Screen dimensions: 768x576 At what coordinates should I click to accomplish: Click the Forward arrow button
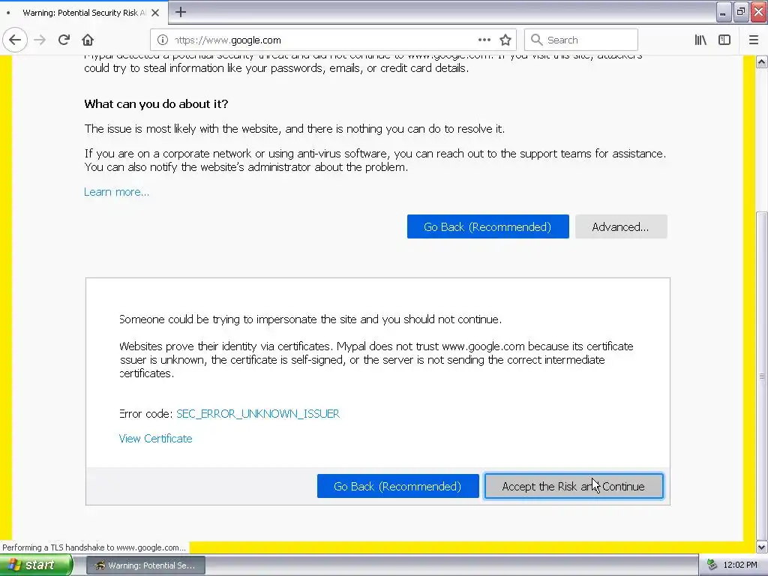(40, 40)
